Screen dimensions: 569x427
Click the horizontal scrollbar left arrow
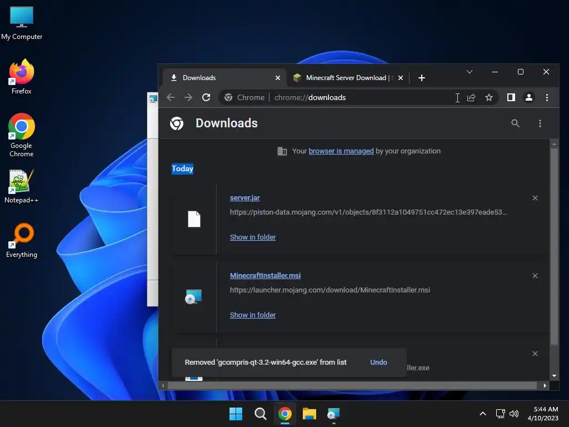(x=163, y=386)
